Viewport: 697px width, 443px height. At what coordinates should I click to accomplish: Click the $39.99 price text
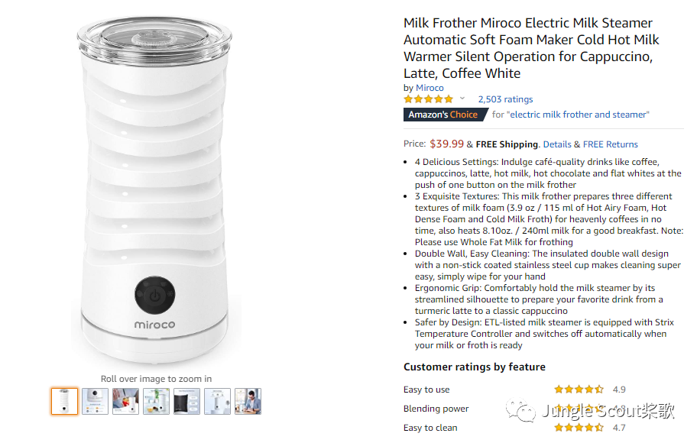447,144
